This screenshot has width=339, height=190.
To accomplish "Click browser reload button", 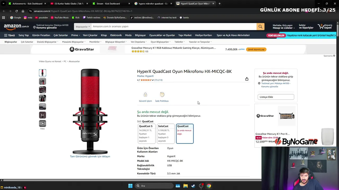I will tap(16, 11).
